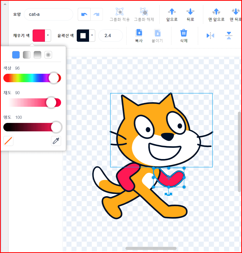The image size is (242, 253).
Task: Click the red fill color swatch
Action: point(39,36)
